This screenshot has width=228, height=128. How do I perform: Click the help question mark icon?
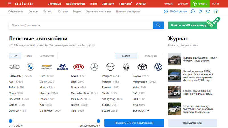(x=93, y=45)
